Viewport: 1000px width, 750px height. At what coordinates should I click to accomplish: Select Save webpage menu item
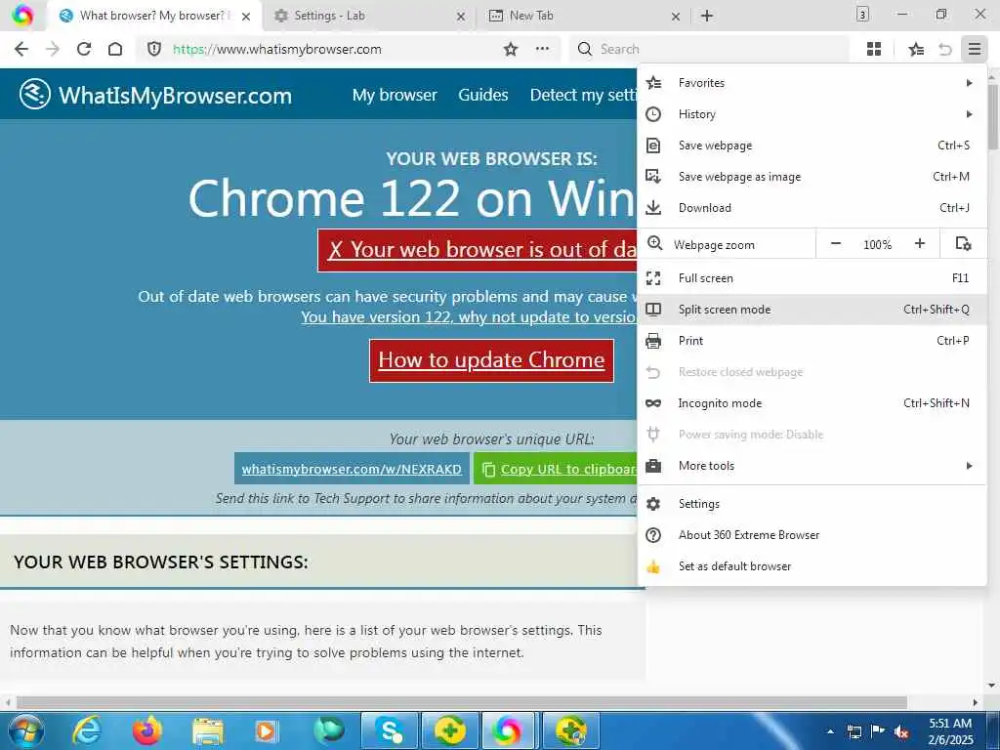point(812,146)
